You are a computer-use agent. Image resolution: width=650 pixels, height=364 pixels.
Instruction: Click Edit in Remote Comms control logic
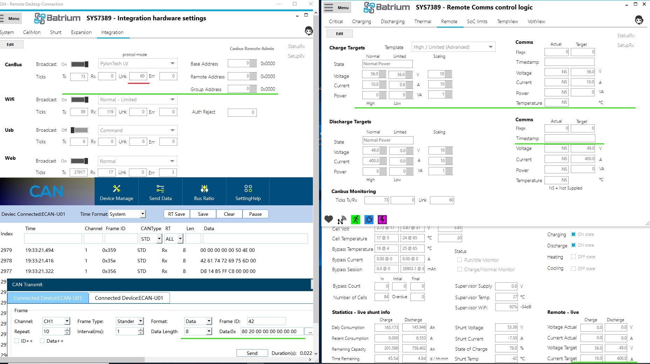pyautogui.click(x=340, y=34)
